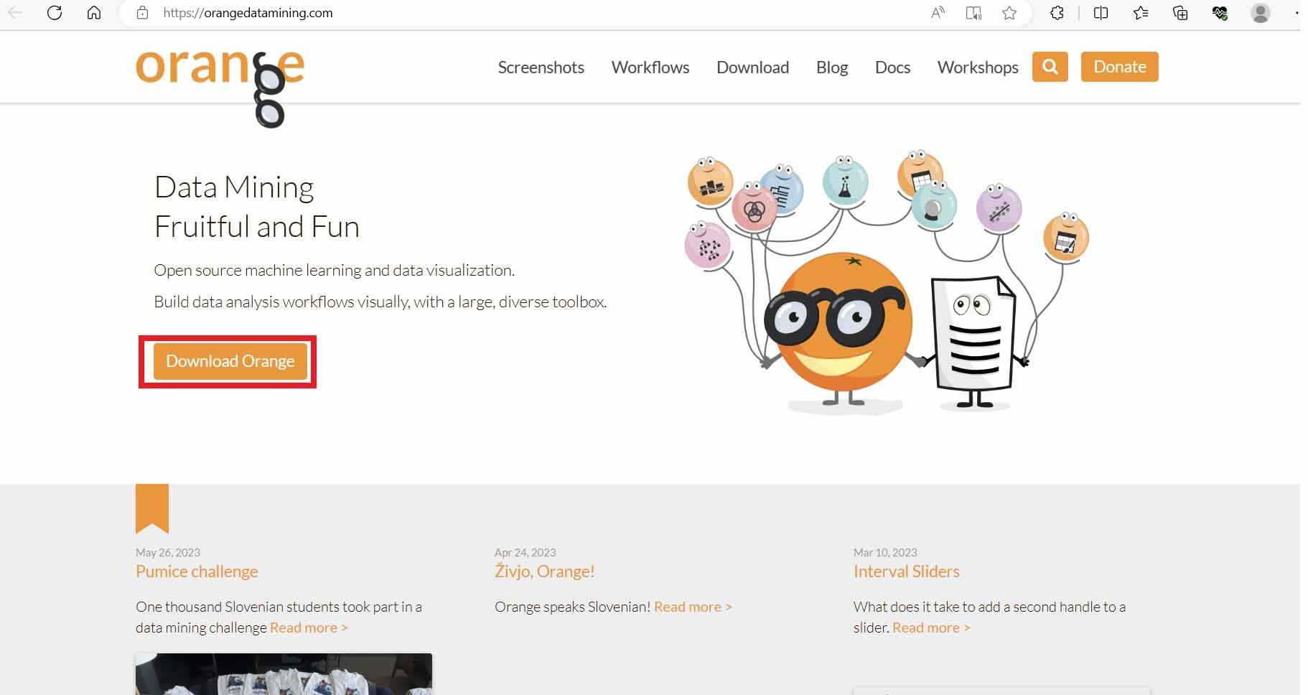Click the user profile avatar
The image size is (1308, 695).
1261,13
